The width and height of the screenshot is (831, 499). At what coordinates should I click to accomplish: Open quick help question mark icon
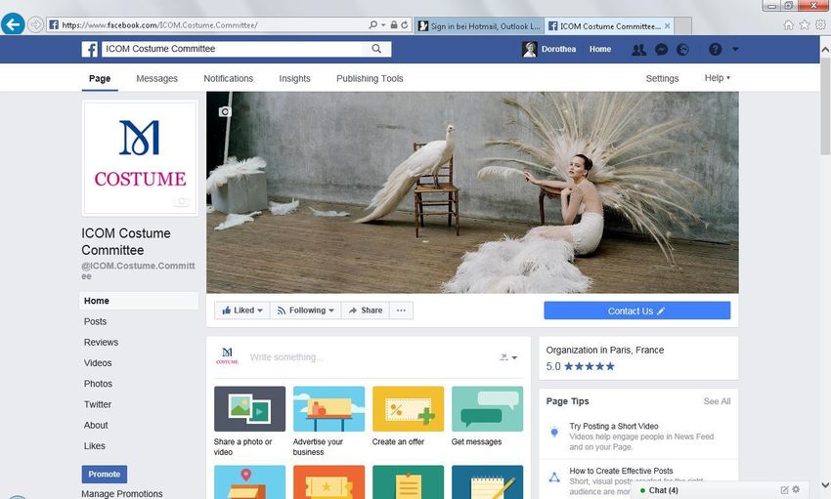click(715, 49)
